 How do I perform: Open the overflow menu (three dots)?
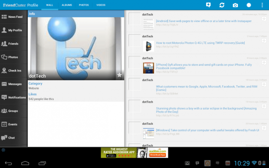point(262,5)
